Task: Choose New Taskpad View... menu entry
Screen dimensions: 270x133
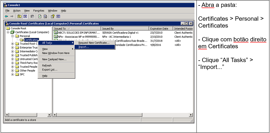Action: point(56,59)
